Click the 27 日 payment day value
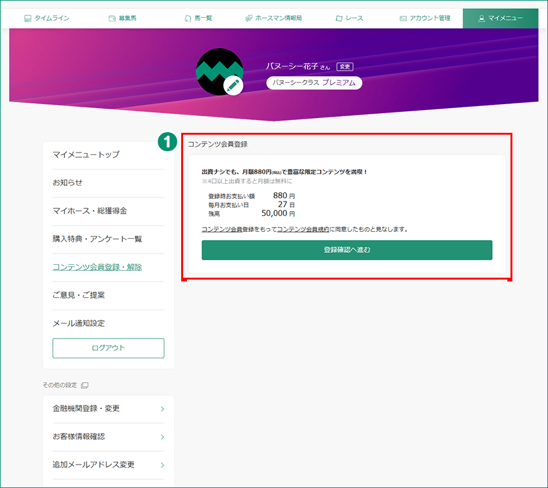Screen dimensions: 548x488 tap(286, 205)
